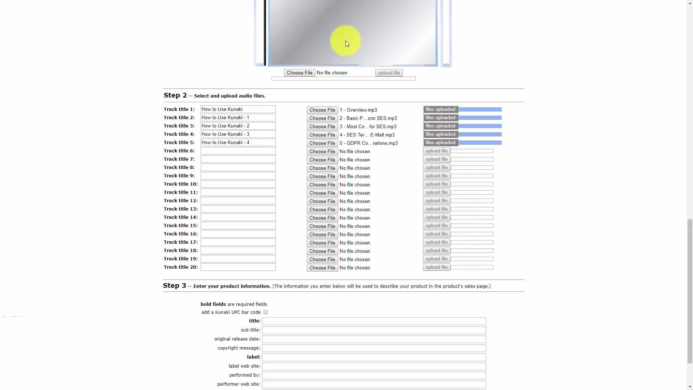Viewport: 693px width, 390px height.
Task: Click the page vertical scrollbar thumb
Action: pyautogui.click(x=690, y=291)
